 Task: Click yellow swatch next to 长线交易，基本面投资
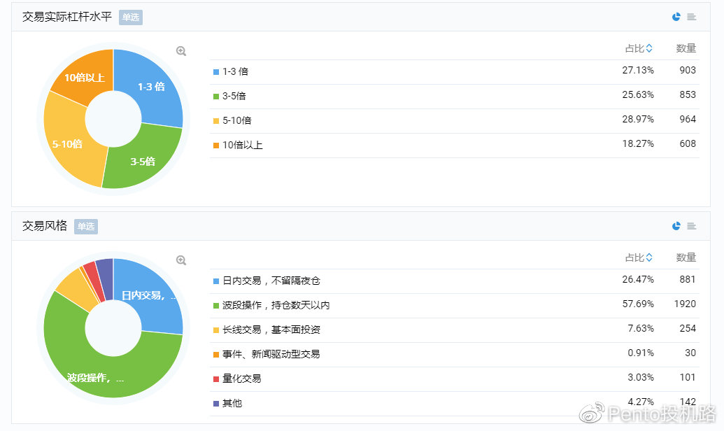pos(216,330)
